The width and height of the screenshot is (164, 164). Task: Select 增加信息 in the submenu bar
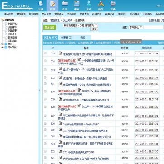(9, 14)
